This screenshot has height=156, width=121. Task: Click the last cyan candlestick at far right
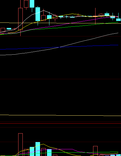(x=118, y=20)
